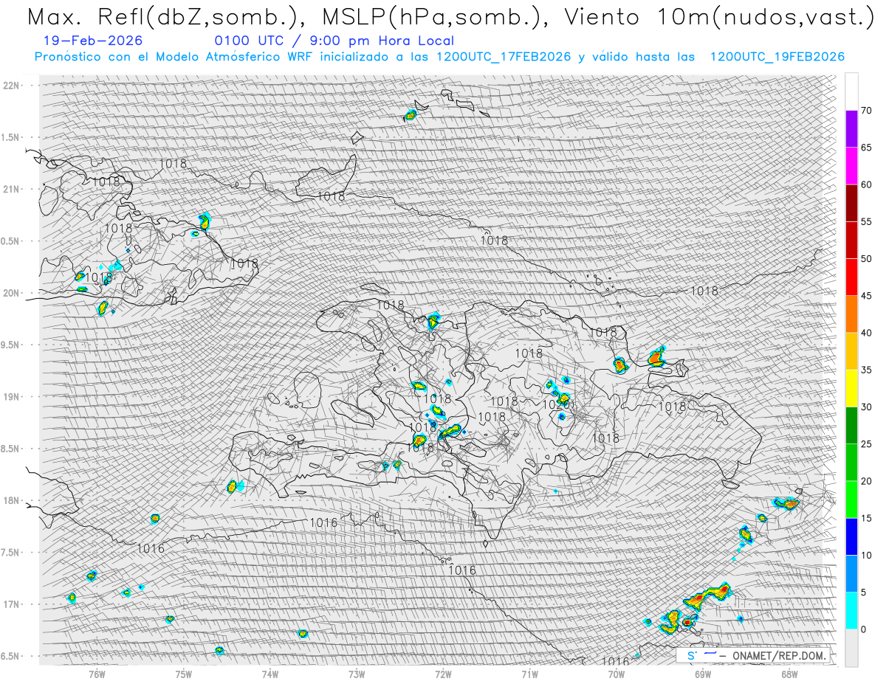Screen dimensions: 886x684
Task: Click the colorbar value label 60
Action: (867, 184)
